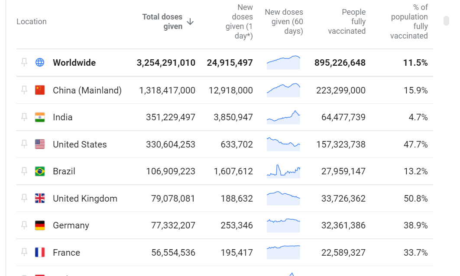The height and width of the screenshot is (276, 460).
Task: Click the Brazil flag icon
Action: 40,171
